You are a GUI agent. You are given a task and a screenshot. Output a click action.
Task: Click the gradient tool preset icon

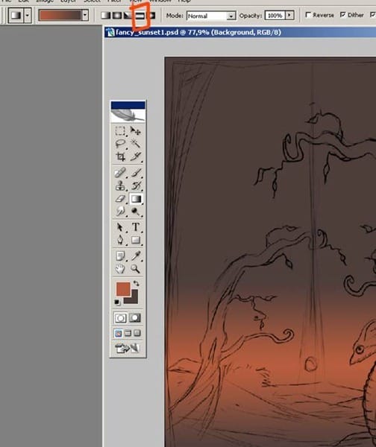16,15
